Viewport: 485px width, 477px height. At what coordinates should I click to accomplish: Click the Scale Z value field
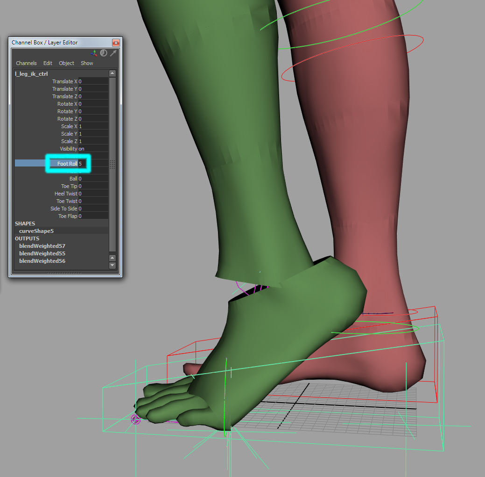tap(93, 141)
